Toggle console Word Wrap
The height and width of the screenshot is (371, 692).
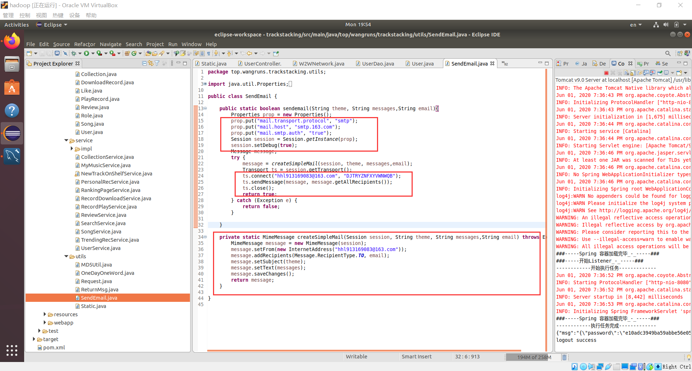640,73
